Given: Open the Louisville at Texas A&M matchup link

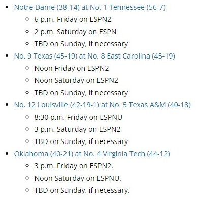Looking at the screenshot, I should coord(103,105).
